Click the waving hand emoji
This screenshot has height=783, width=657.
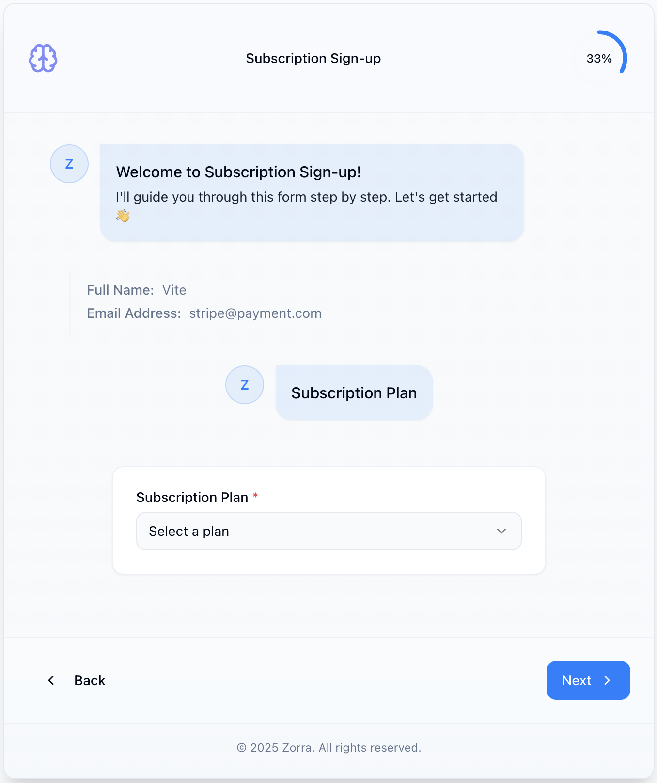(123, 216)
